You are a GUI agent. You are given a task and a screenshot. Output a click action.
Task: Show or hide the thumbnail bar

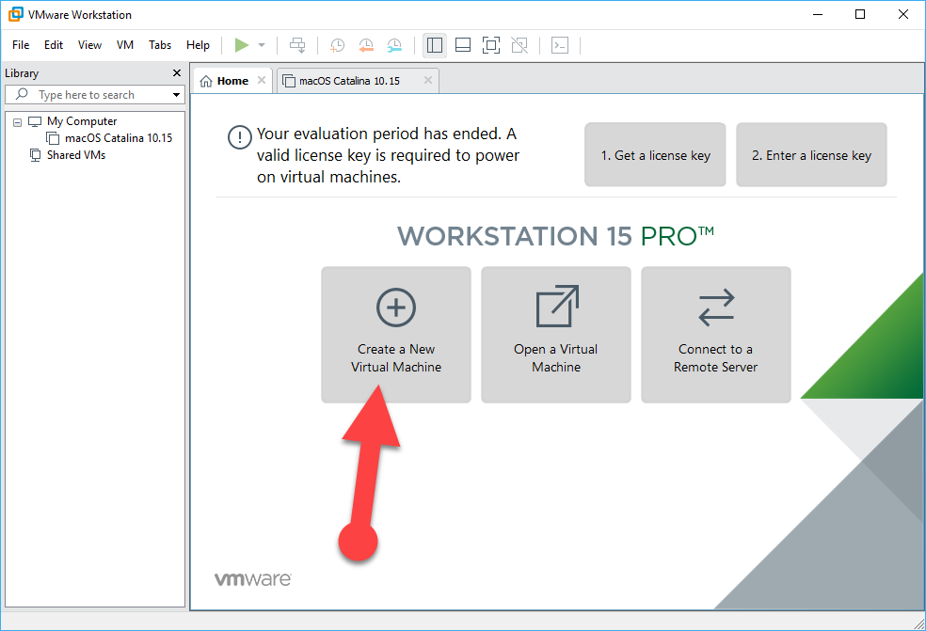pos(462,45)
